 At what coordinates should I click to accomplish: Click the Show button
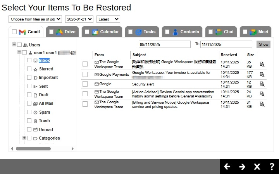[x=263, y=44]
